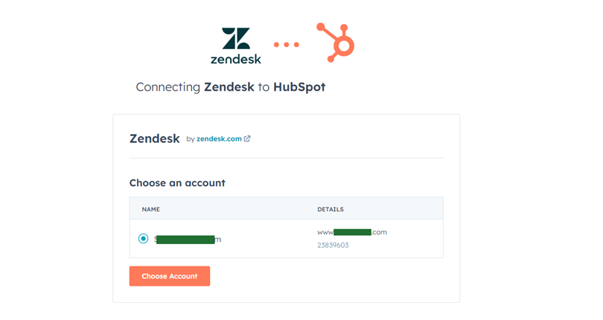Open the zendesk.com link

219,139
